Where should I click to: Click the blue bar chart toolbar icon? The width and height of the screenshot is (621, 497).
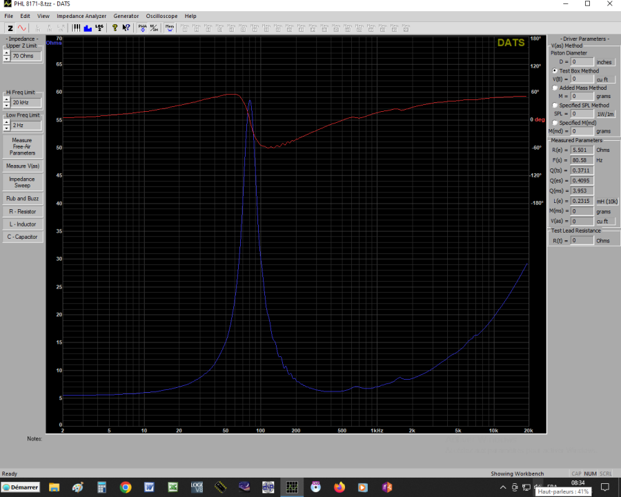[x=88, y=28]
